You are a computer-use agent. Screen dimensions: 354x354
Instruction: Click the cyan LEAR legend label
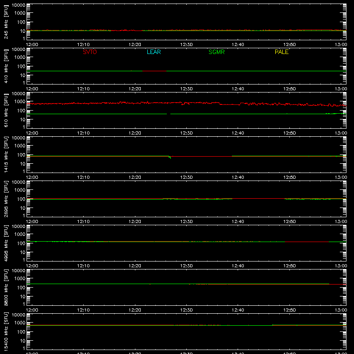[154, 52]
